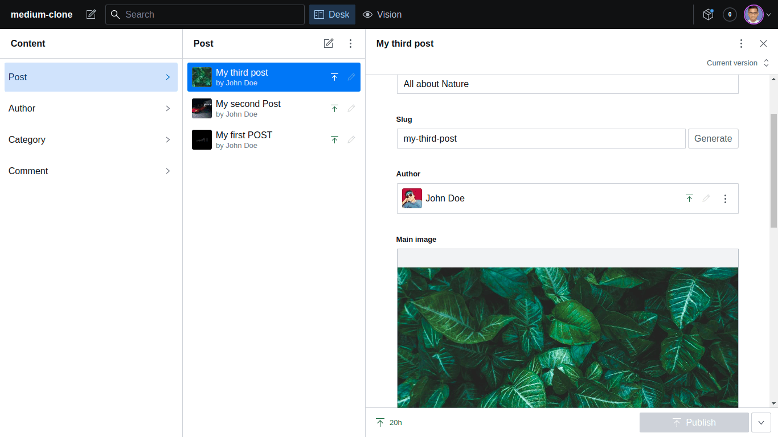
Task: Click the notifications counter badge showing 0
Action: 730,14
